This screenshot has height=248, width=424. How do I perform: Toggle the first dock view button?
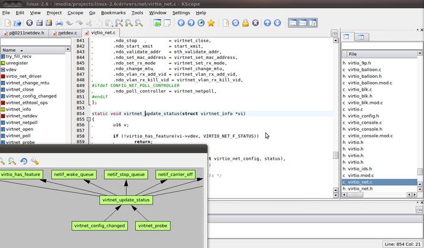(x=293, y=23)
